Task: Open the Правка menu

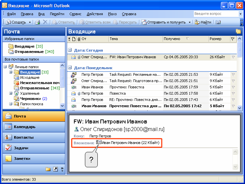Action: coord(27,14)
